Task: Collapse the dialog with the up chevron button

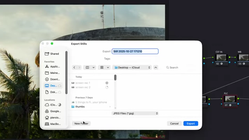Action: [156, 67]
